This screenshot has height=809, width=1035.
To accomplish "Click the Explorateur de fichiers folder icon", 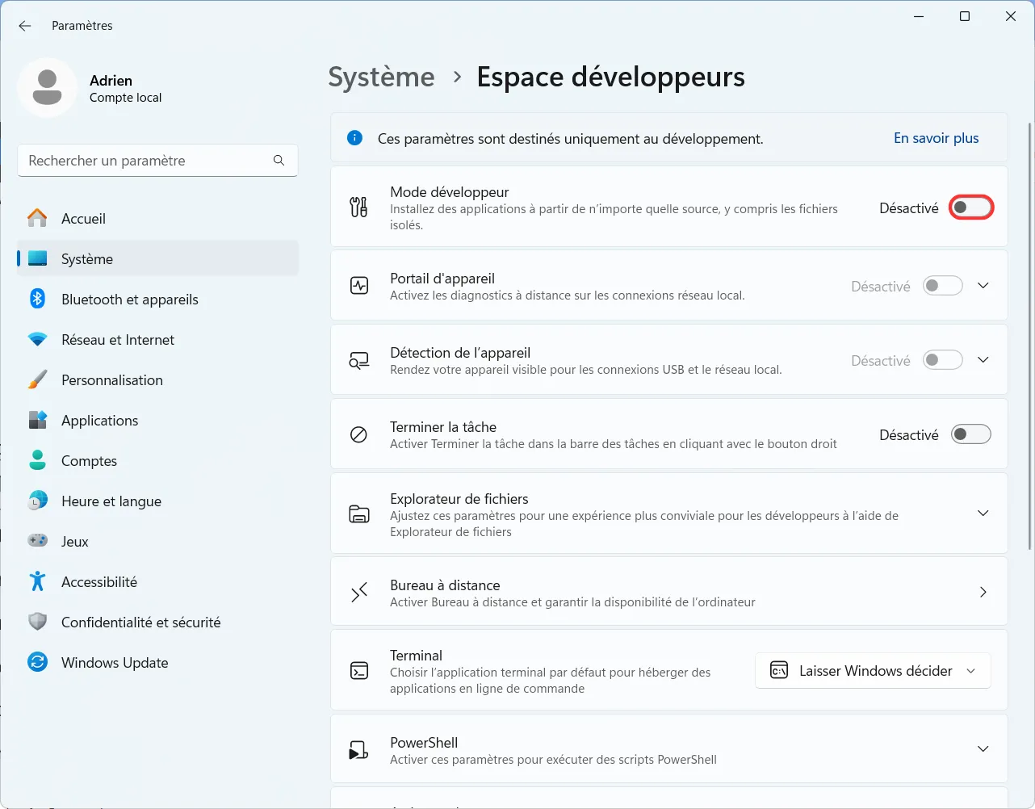I will tap(358, 514).
